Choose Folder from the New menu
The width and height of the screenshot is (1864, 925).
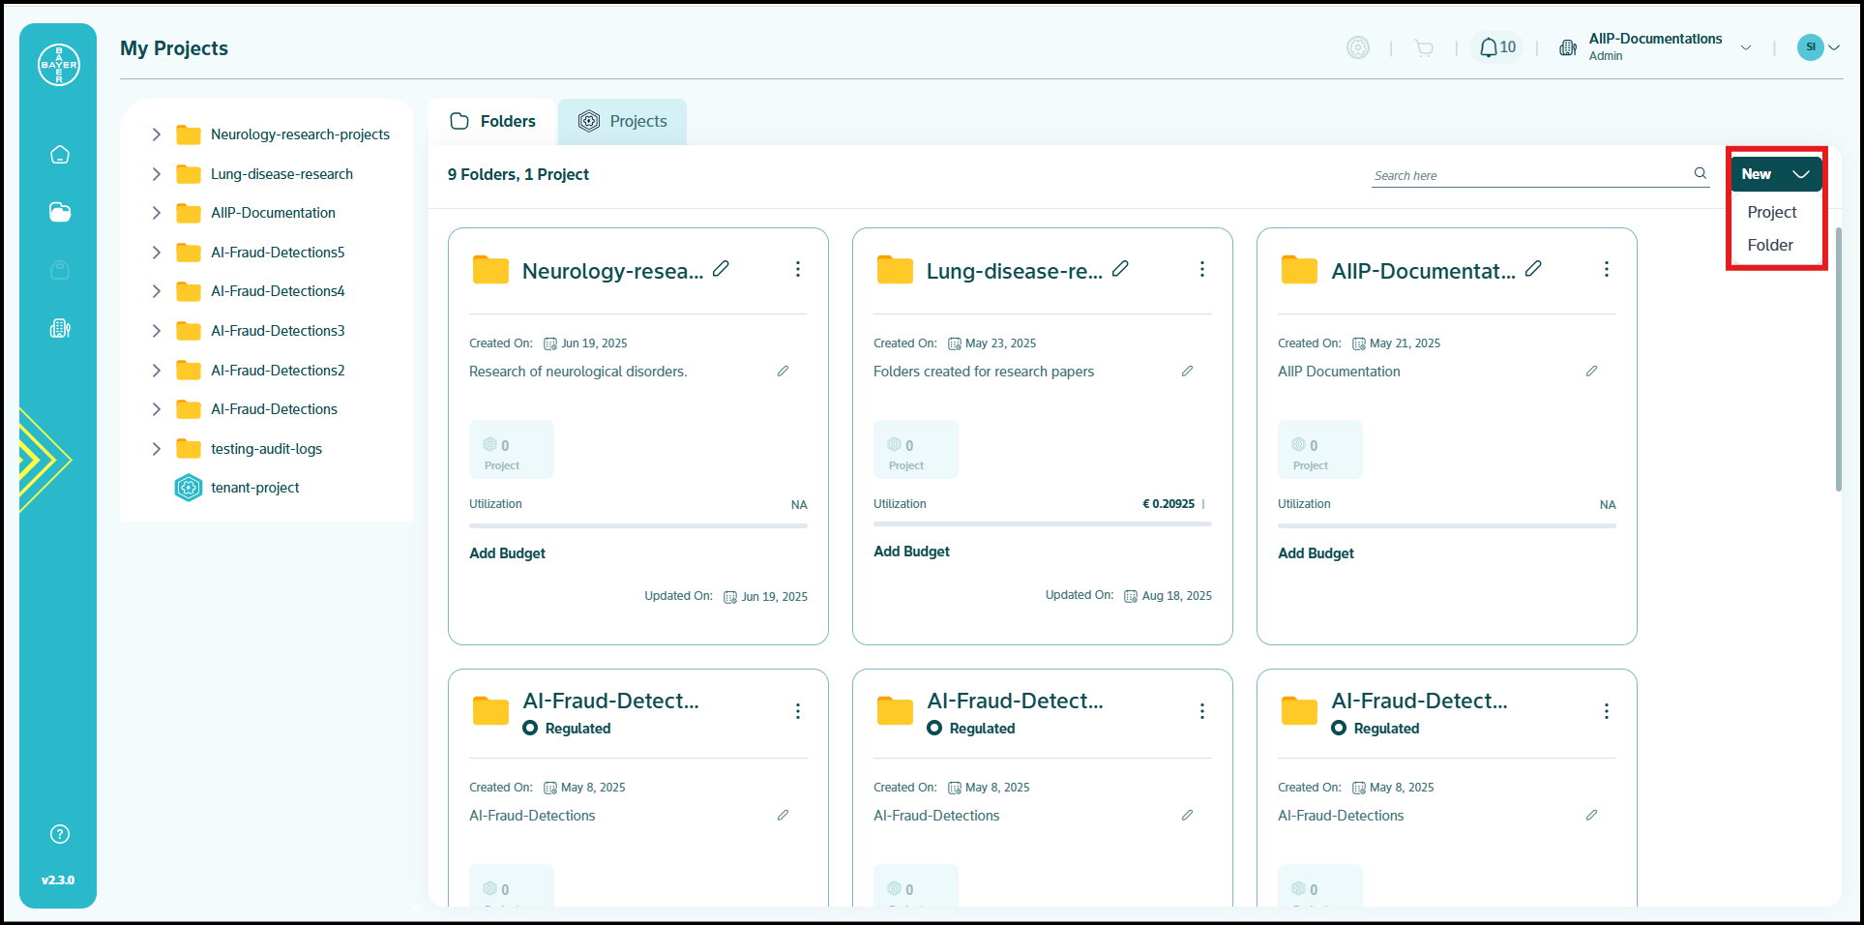click(1770, 245)
